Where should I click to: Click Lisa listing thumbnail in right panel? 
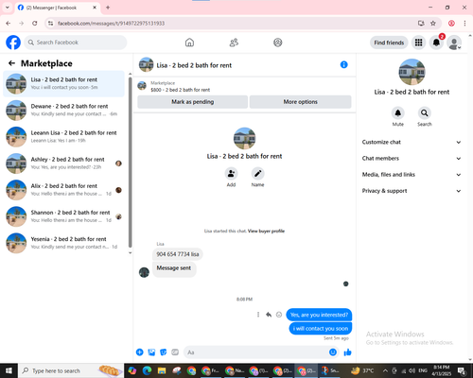(412, 72)
